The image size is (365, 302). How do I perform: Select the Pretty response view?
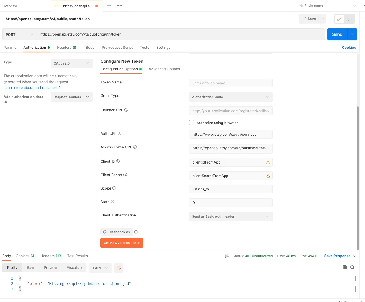coord(12,268)
